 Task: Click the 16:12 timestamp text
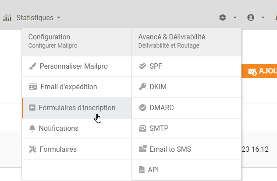[x=260, y=149]
